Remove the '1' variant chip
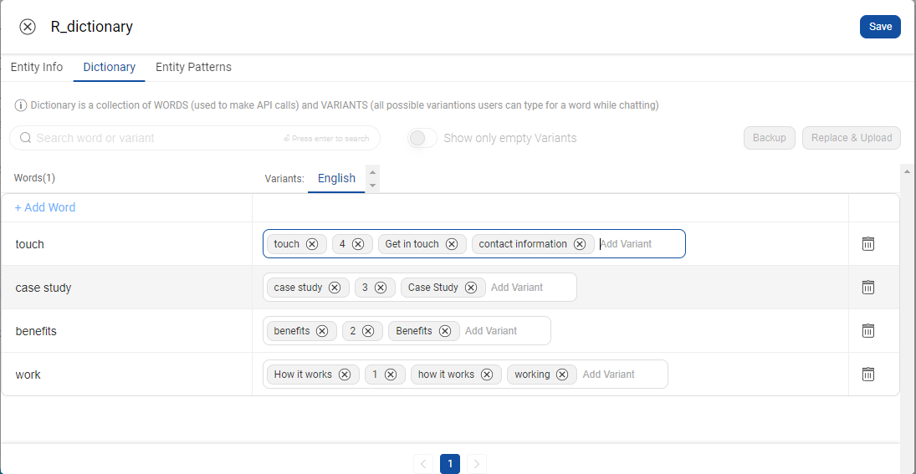The height and width of the screenshot is (474, 916). (x=391, y=375)
